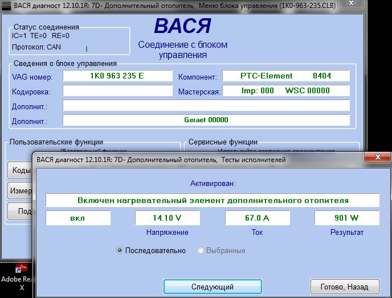Click the Коды button in main window
Image resolution: width=392 pixels, height=298 pixels.
pos(20,170)
